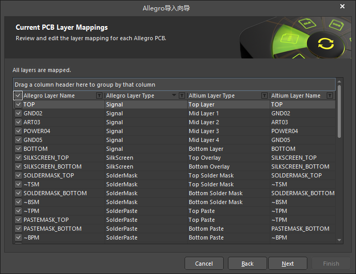Click the group-by column drop area

point(174,85)
